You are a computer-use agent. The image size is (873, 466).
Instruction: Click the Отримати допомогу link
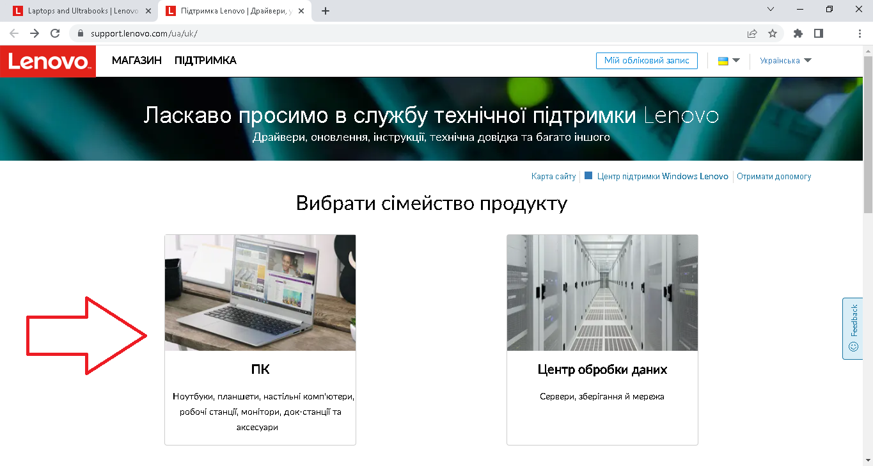774,177
